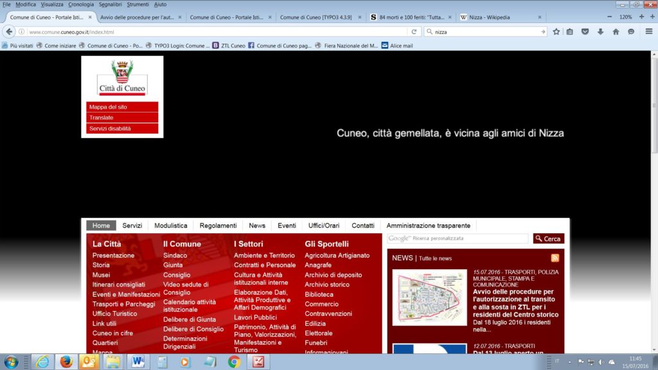Screen dimensions: 658x370
Task: Submit the nizza search with arrow
Action: [x=543, y=32]
